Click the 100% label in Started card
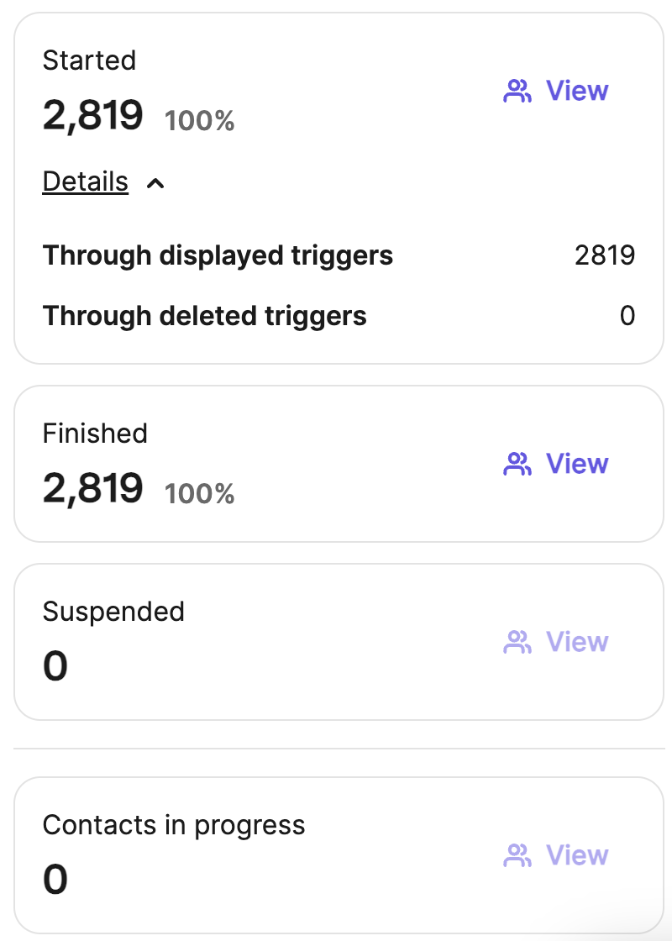Viewport: 672px width, 941px height. point(200,121)
